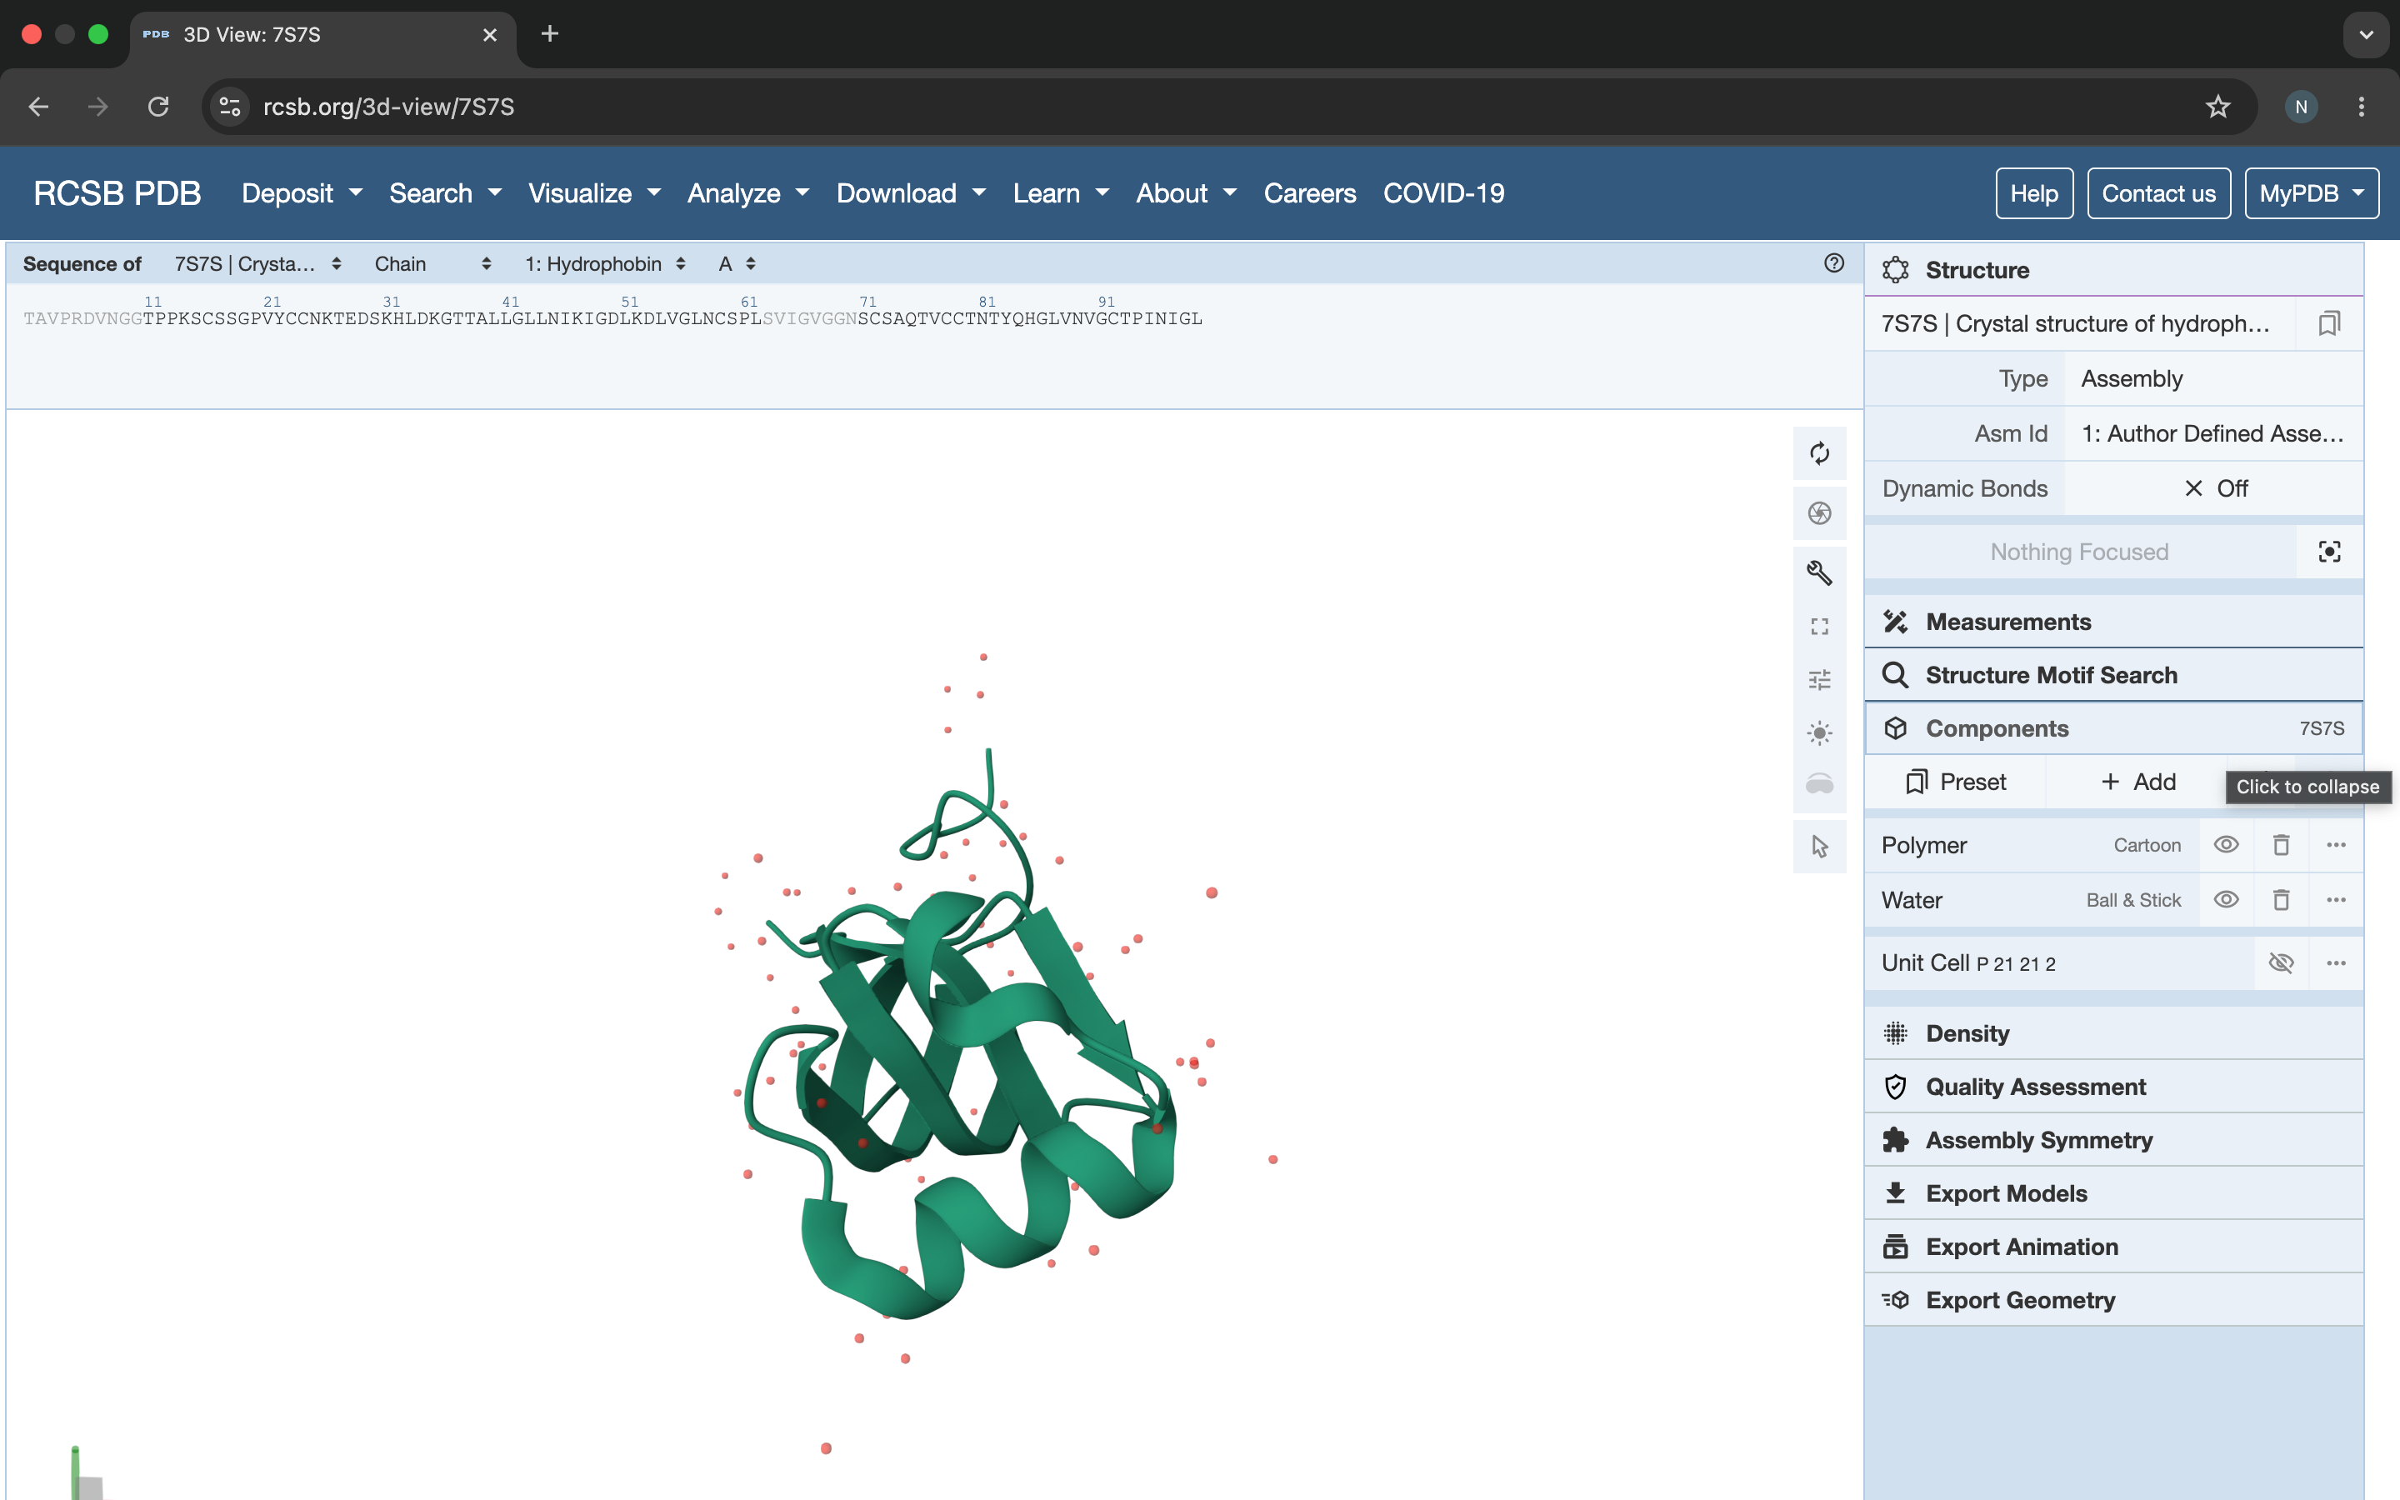Expand the Export Animation section
2400x1500 pixels.
pos(2113,1247)
